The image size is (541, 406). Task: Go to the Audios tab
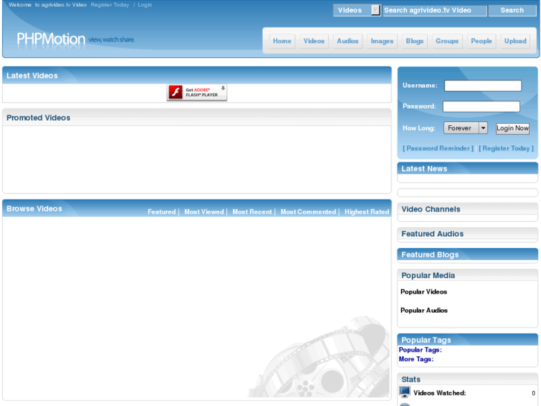click(348, 41)
